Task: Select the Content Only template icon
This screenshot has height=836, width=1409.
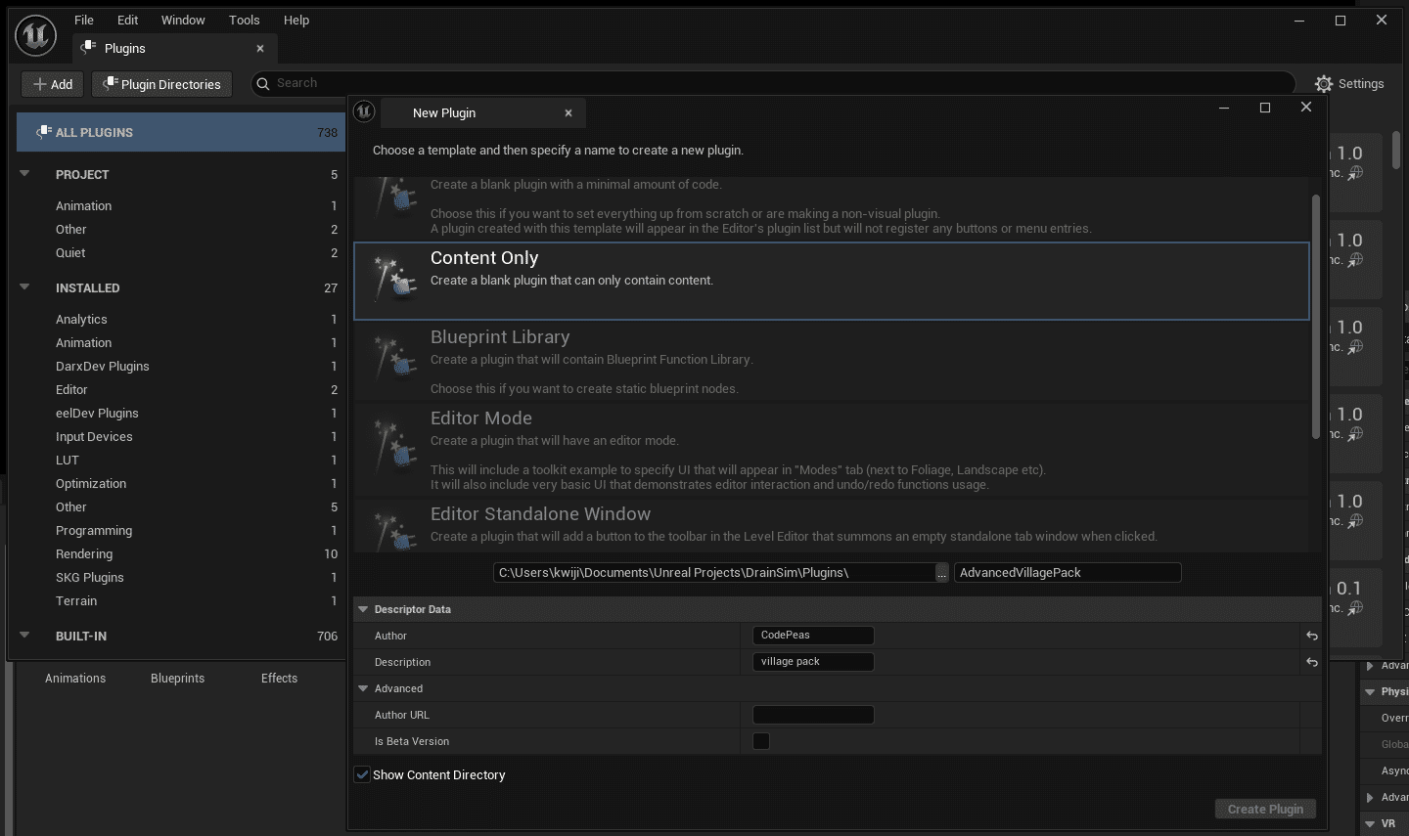Action: coord(394,279)
